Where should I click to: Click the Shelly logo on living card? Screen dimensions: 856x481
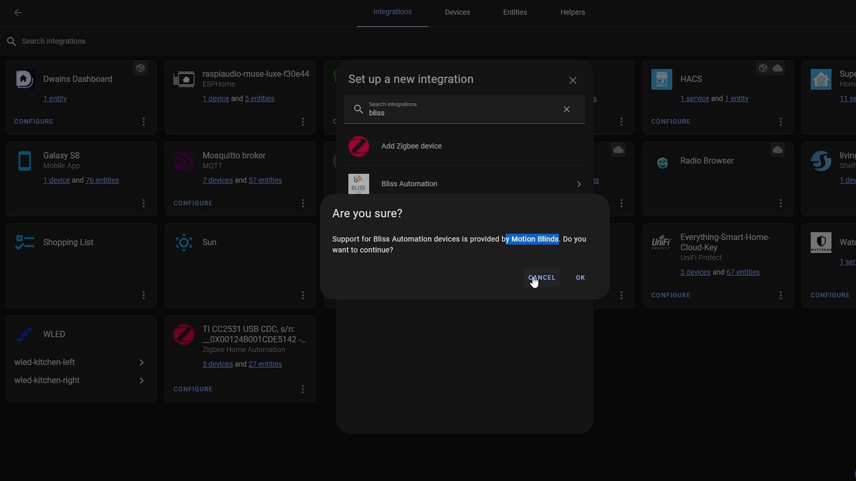coord(821,161)
